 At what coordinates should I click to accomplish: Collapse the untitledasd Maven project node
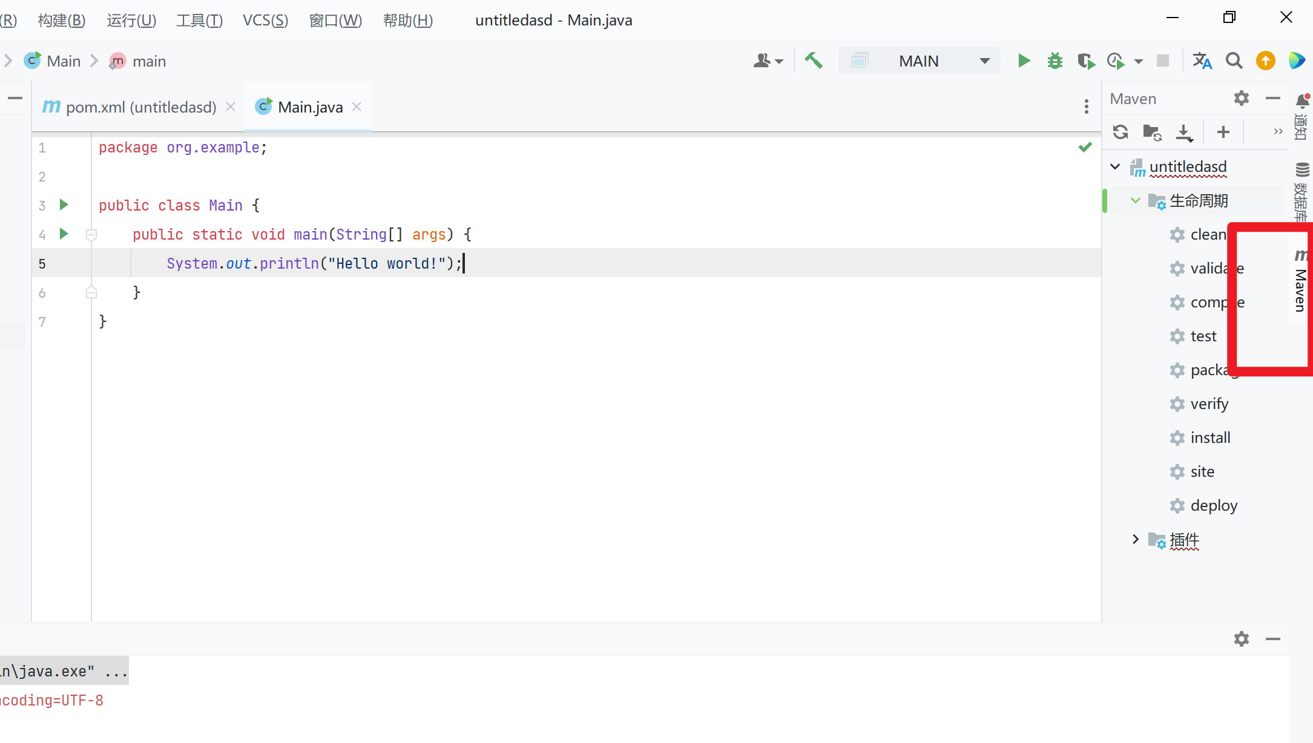[1115, 166]
